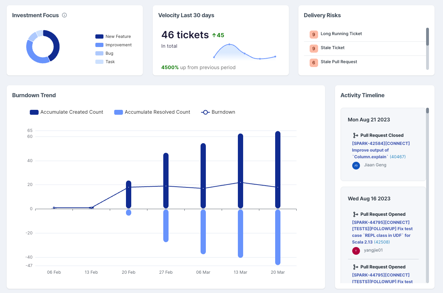Click Jiaan Geng's avatar icon
Viewport: 443px width, 293px height.
click(356, 165)
